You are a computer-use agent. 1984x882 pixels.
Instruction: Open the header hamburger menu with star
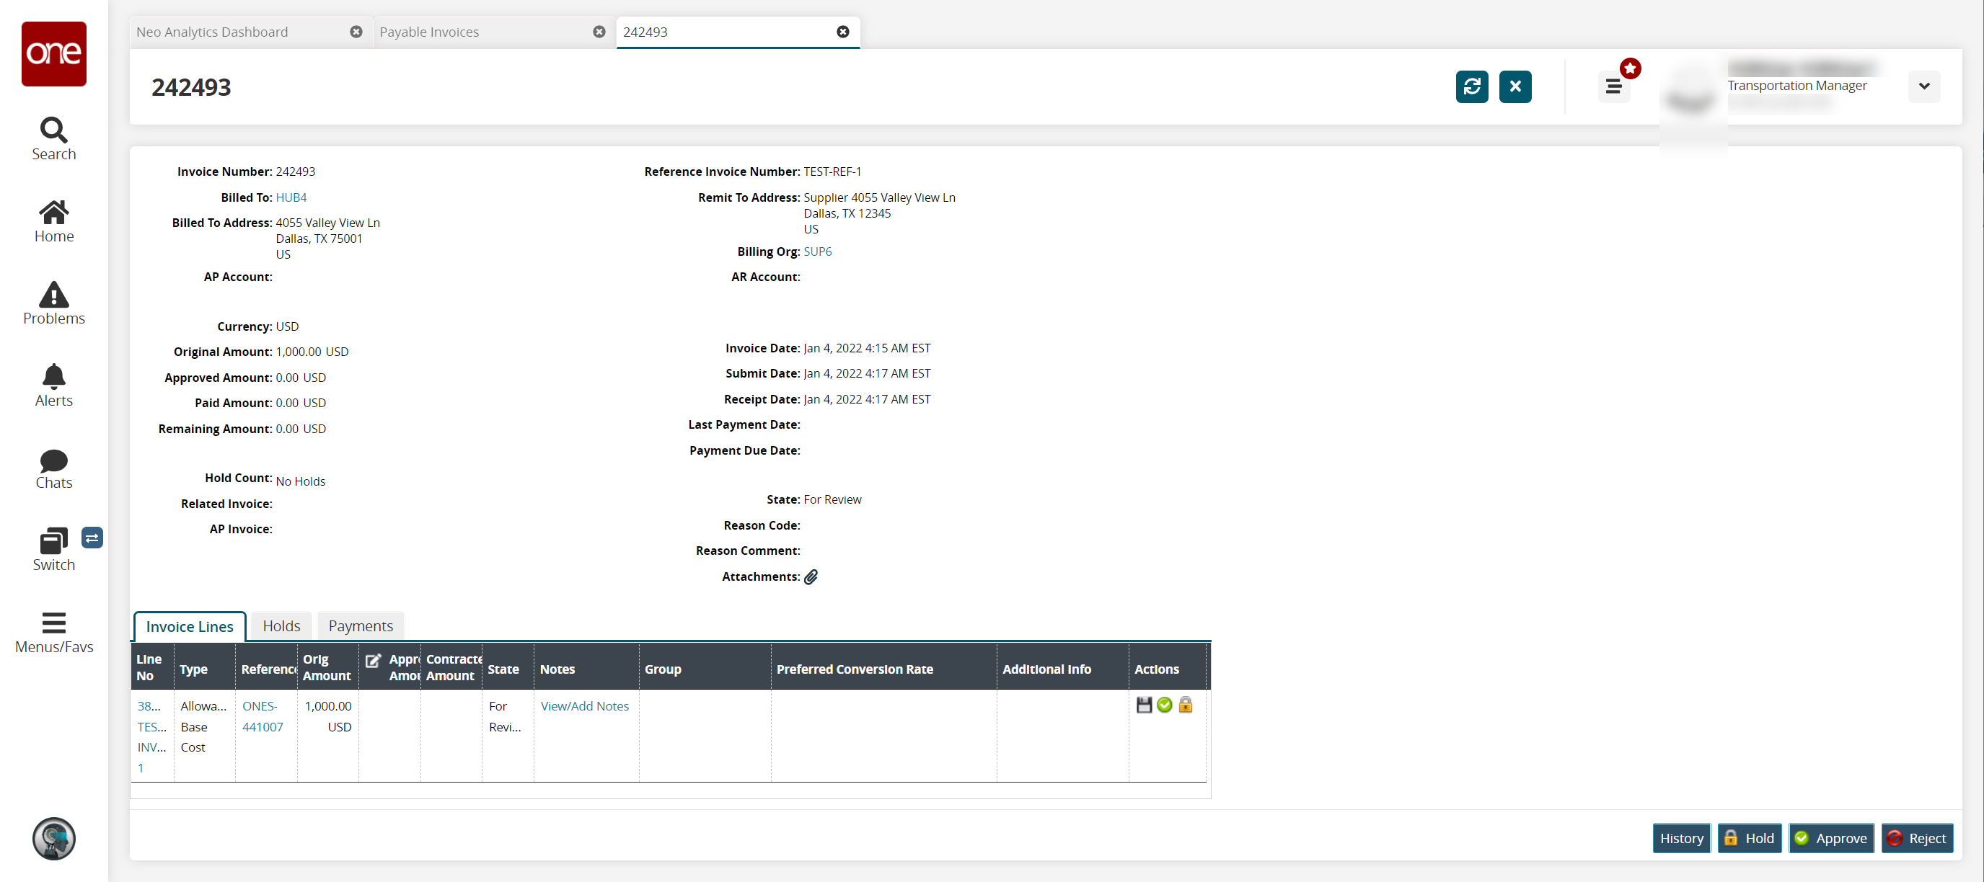(1613, 86)
